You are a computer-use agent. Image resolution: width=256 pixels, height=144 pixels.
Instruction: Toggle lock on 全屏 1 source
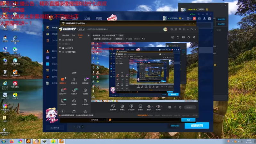[63, 48]
